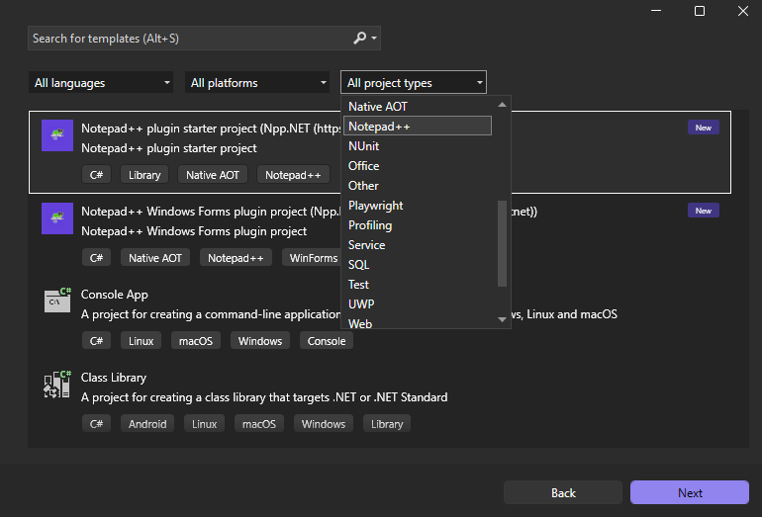Click C# tag on Windows Forms plugin project
This screenshot has height=517, width=762.
pos(96,258)
